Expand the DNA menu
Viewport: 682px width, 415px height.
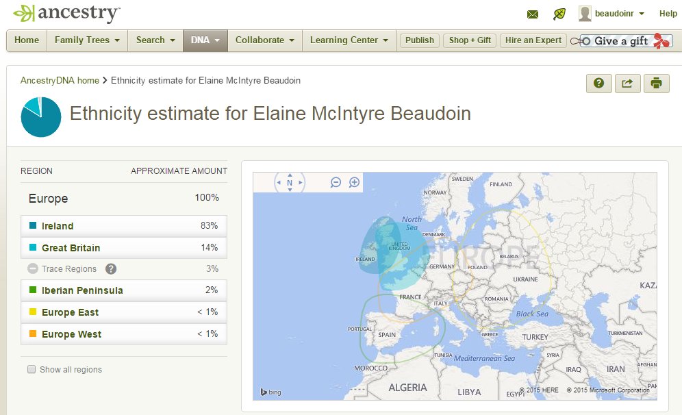(x=205, y=40)
